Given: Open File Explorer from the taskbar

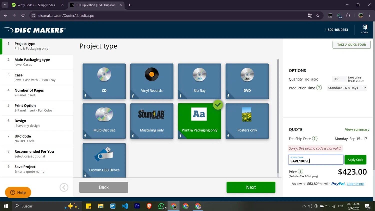Looking at the screenshot, I should click(x=100, y=206).
